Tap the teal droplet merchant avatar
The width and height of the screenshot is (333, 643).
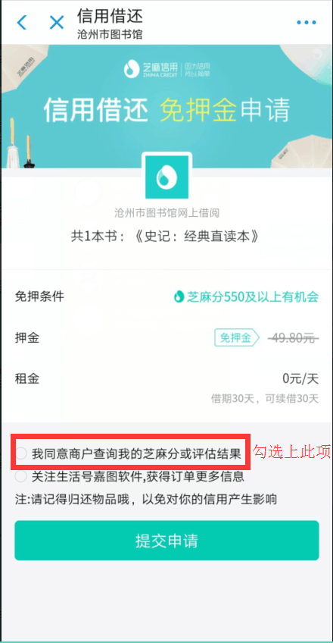pyautogui.click(x=167, y=177)
